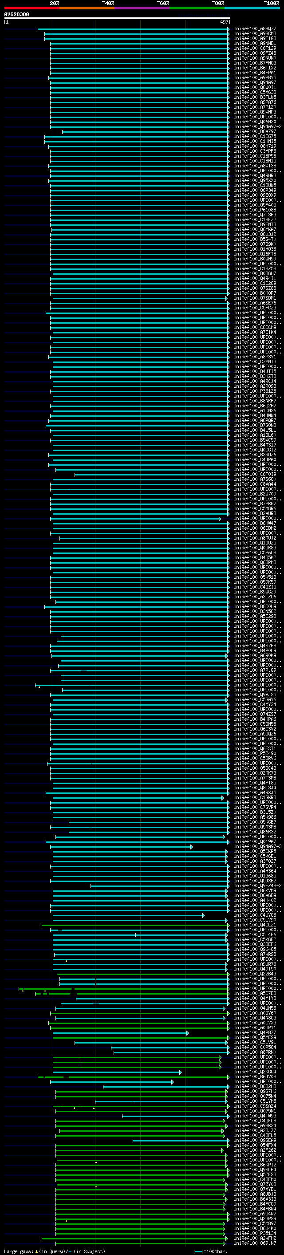This screenshot has height=1255, width=284.
Task: Click on UniRef100_A9U4R7
Action: pyautogui.click(x=255, y=1213)
